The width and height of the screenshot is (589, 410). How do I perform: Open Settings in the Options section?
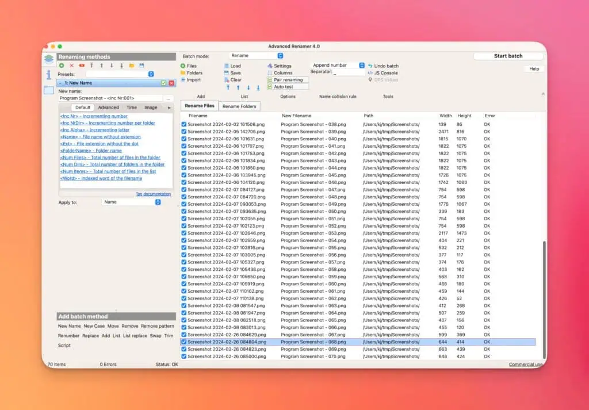pyautogui.click(x=270, y=66)
